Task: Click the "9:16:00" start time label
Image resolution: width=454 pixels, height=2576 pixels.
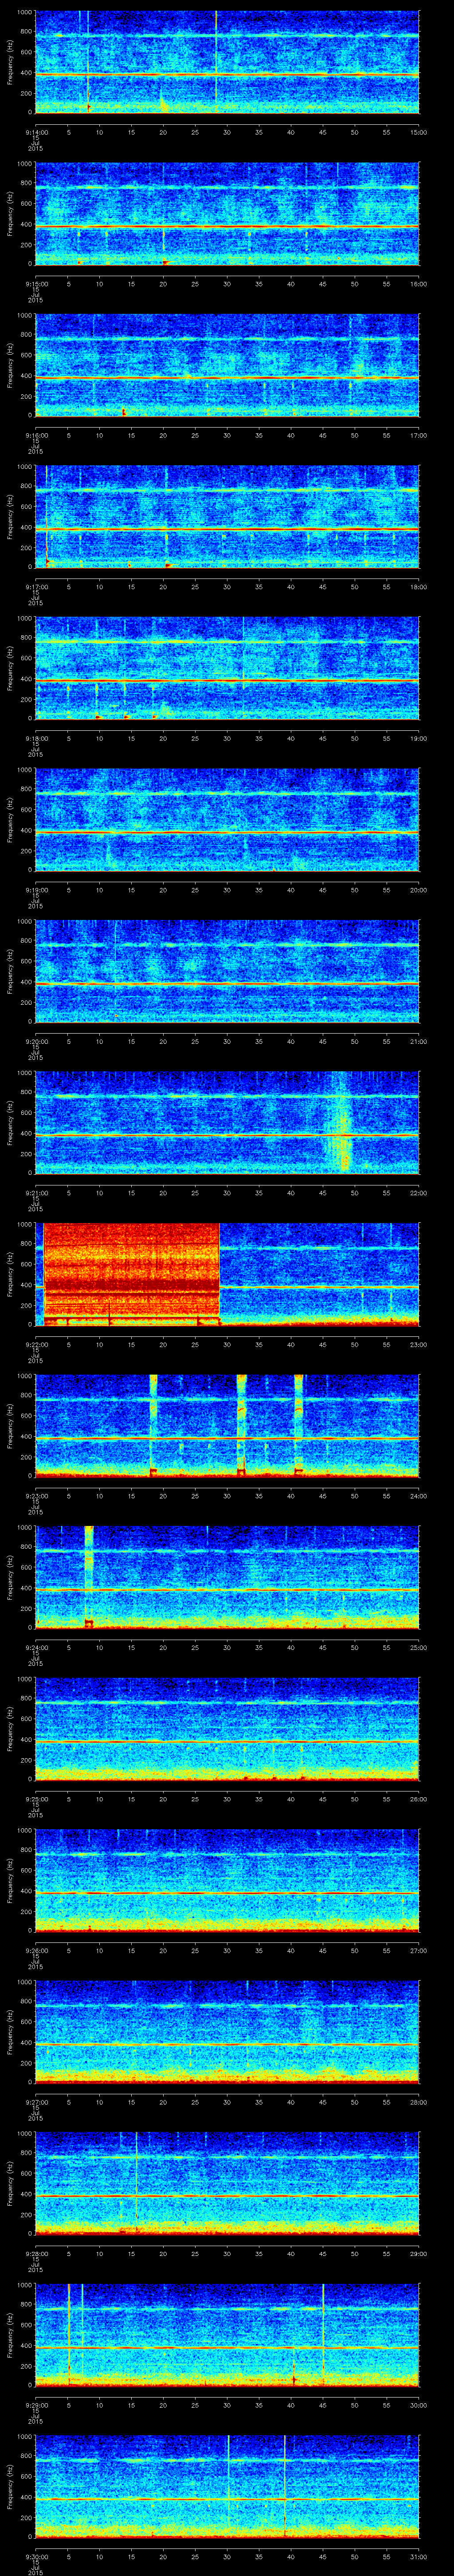Action: [x=36, y=435]
